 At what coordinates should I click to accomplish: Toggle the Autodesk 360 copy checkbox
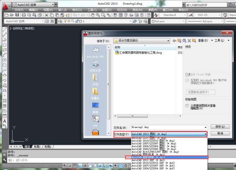(187, 80)
